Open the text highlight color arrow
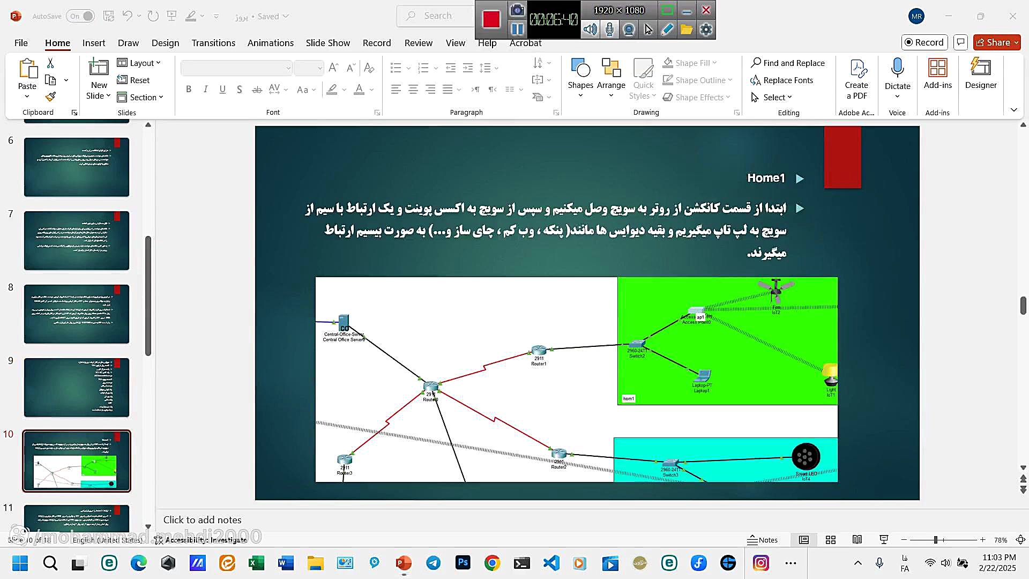This screenshot has width=1029, height=579. (x=344, y=90)
